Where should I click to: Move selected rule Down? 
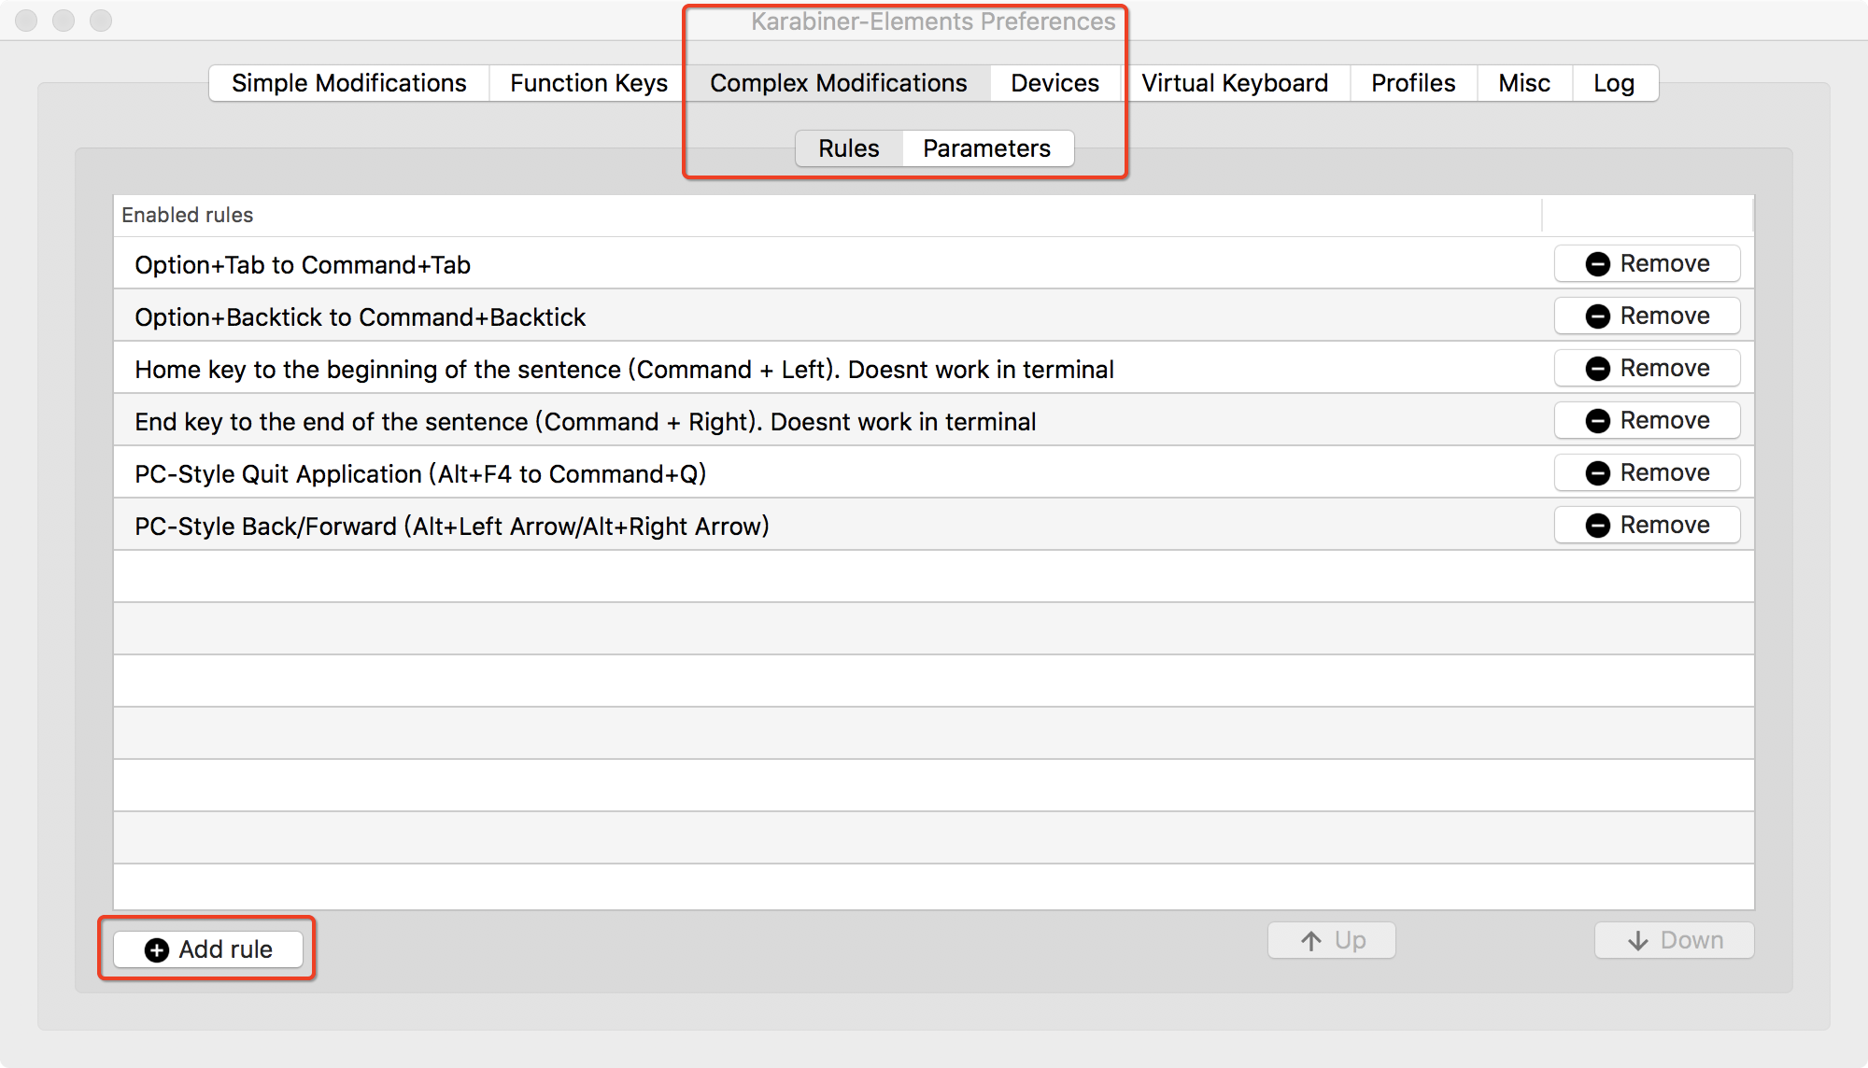1675,940
